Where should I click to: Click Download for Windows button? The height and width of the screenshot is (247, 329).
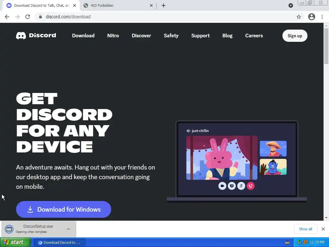tap(64, 209)
